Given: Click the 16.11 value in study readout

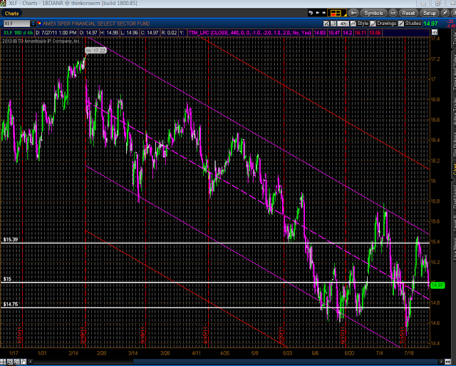Looking at the screenshot, I should coord(360,33).
